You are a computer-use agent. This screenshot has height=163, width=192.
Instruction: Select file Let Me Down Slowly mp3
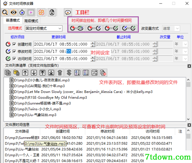81,92
